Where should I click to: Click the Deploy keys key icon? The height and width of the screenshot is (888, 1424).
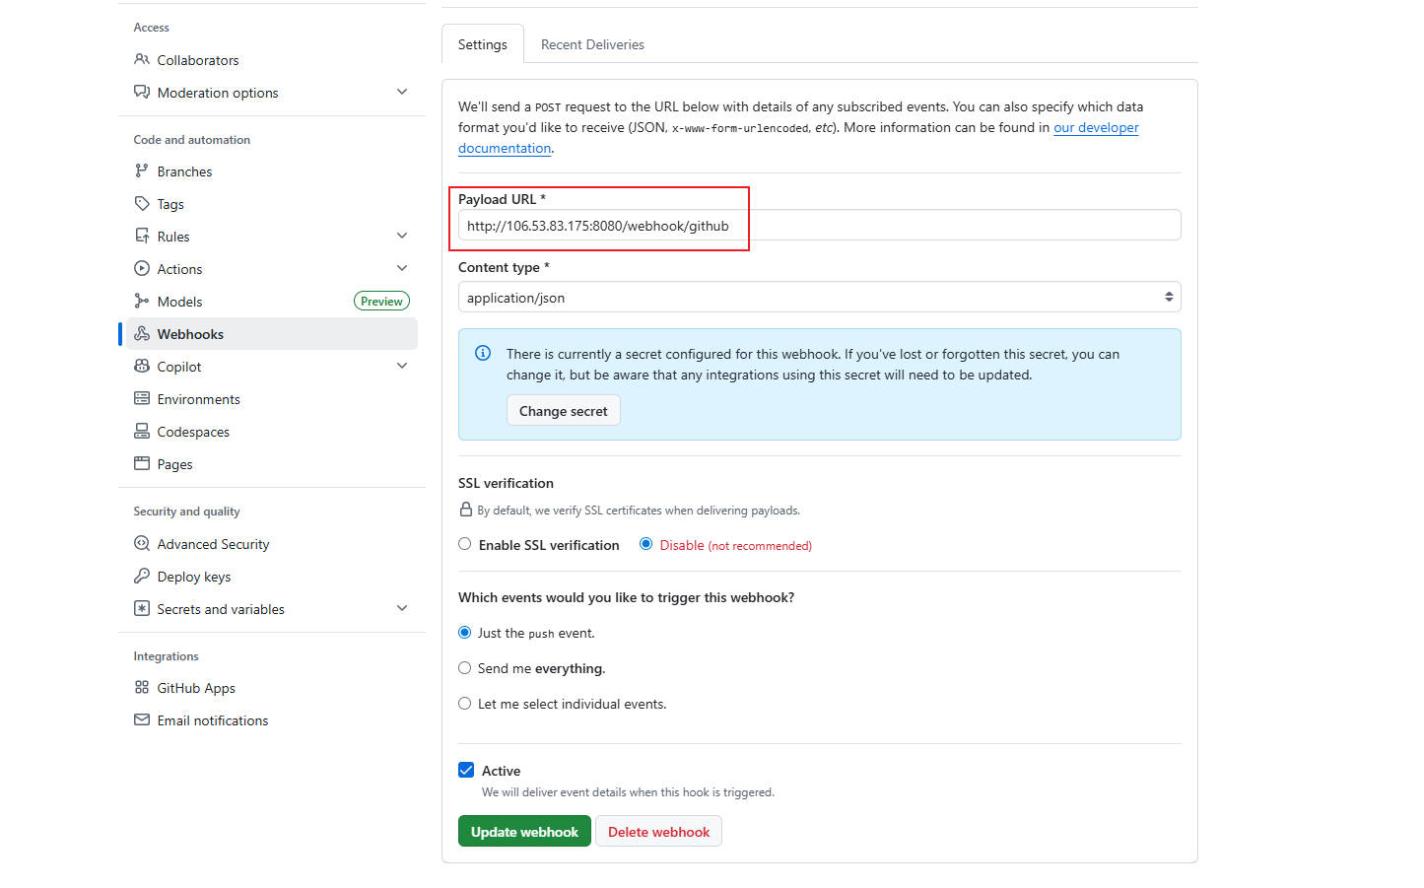pyautogui.click(x=142, y=577)
